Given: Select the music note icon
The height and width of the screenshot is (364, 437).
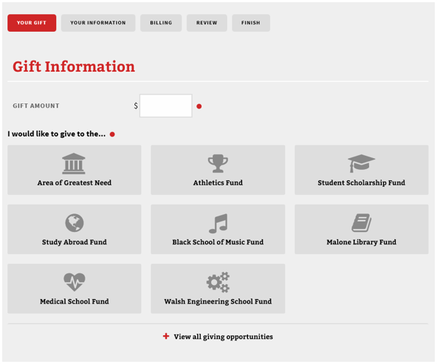Looking at the screenshot, I should coord(218,223).
